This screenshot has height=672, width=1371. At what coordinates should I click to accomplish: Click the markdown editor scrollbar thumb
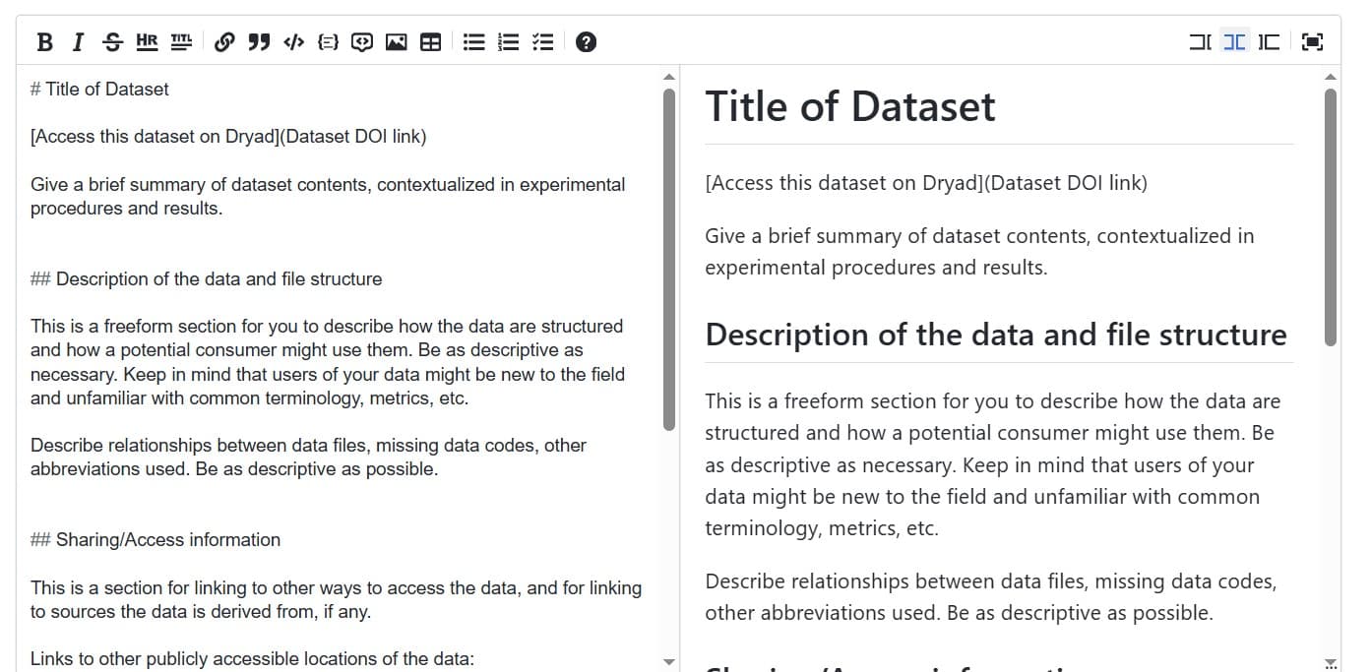click(x=669, y=260)
